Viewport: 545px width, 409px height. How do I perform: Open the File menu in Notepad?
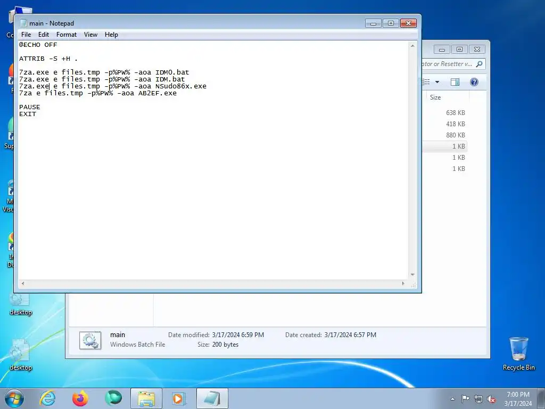pos(26,35)
